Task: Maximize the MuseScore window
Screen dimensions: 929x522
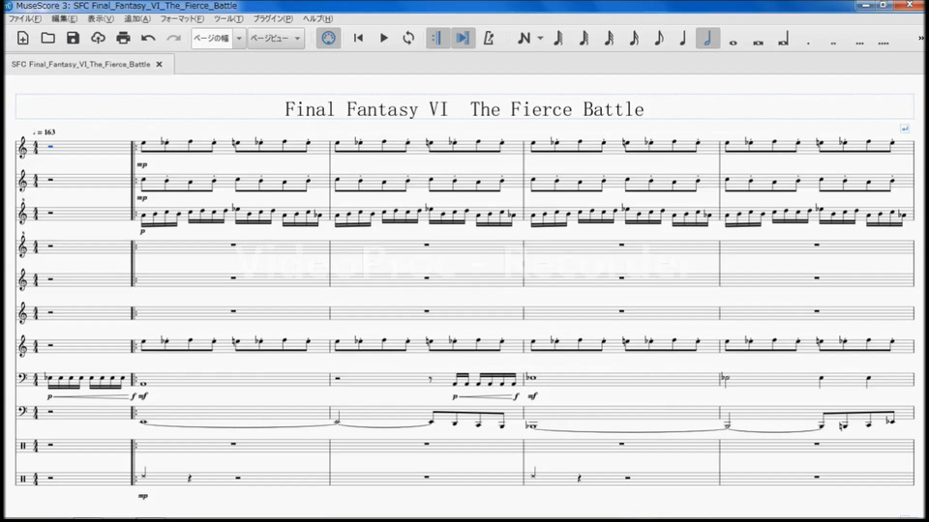Action: pos(884,6)
